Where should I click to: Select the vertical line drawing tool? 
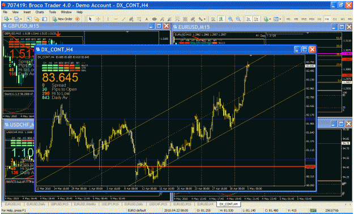click(x=108, y=19)
